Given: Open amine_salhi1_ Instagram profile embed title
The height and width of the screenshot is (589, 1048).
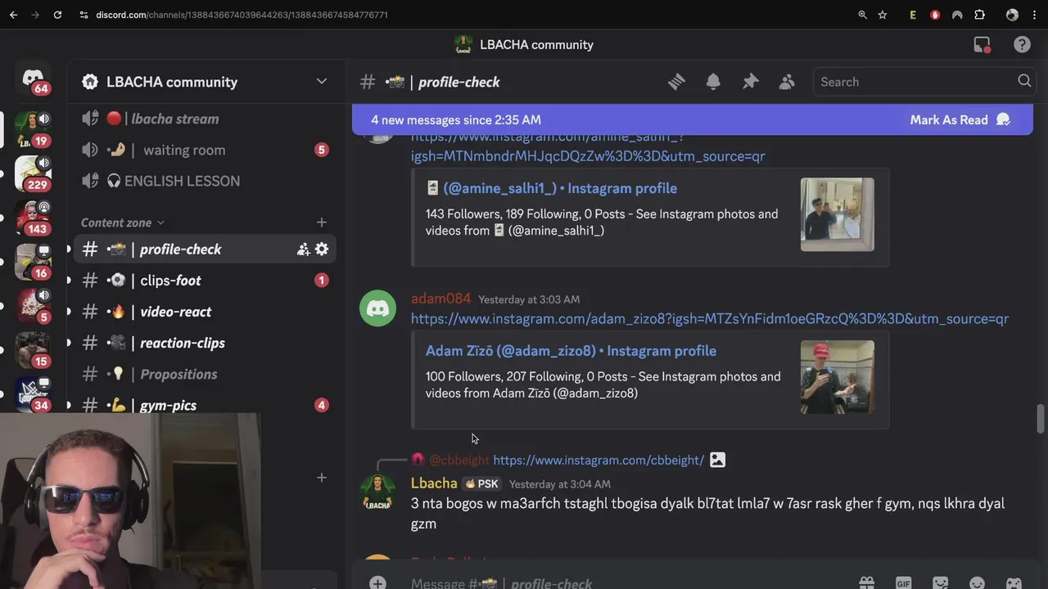Looking at the screenshot, I should [x=552, y=188].
